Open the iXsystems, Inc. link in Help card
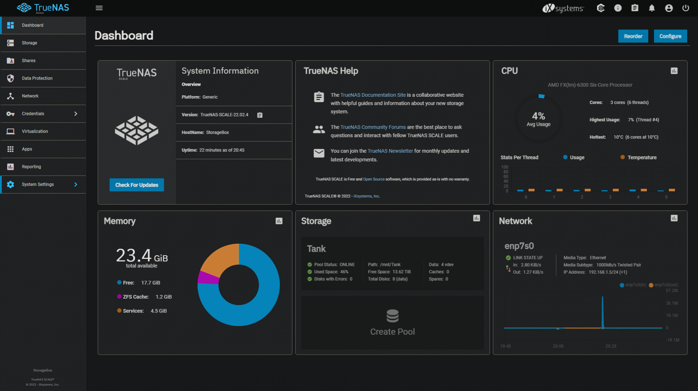Screen dimensions: 698x391 (x=366, y=196)
